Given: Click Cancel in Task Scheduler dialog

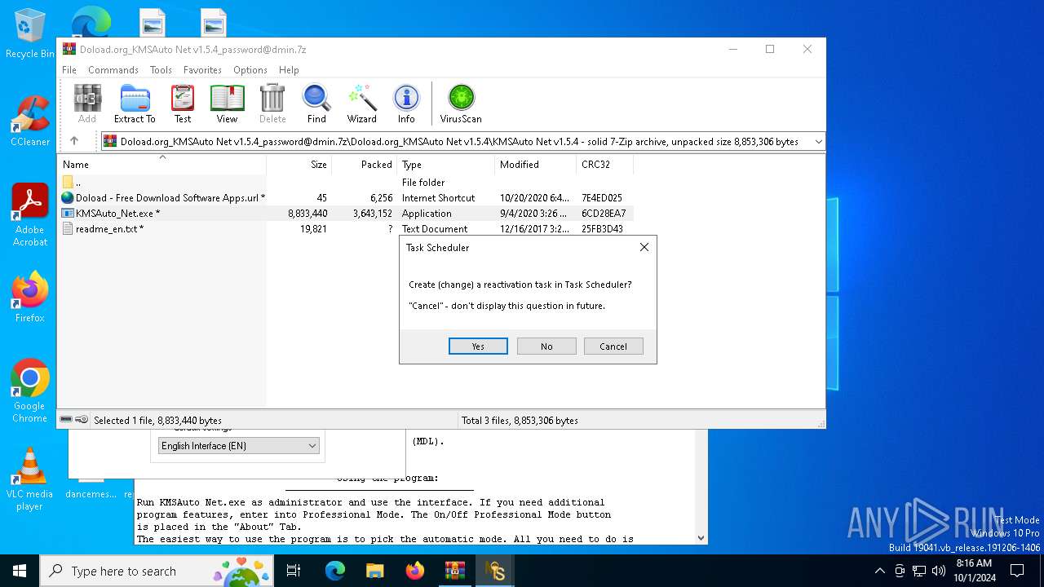Looking at the screenshot, I should pyautogui.click(x=613, y=346).
